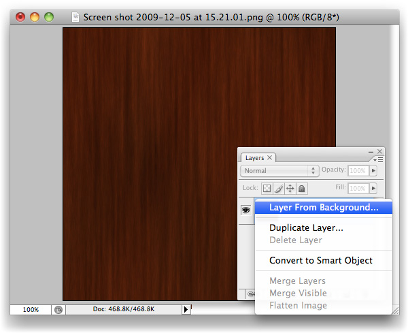This screenshot has width=408, height=333.
Task: Click the lock position move icon
Action: [290, 188]
